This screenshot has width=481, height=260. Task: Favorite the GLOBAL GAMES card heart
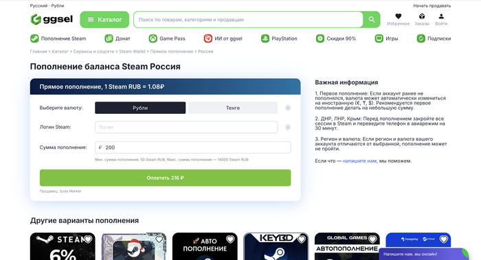click(x=372, y=239)
